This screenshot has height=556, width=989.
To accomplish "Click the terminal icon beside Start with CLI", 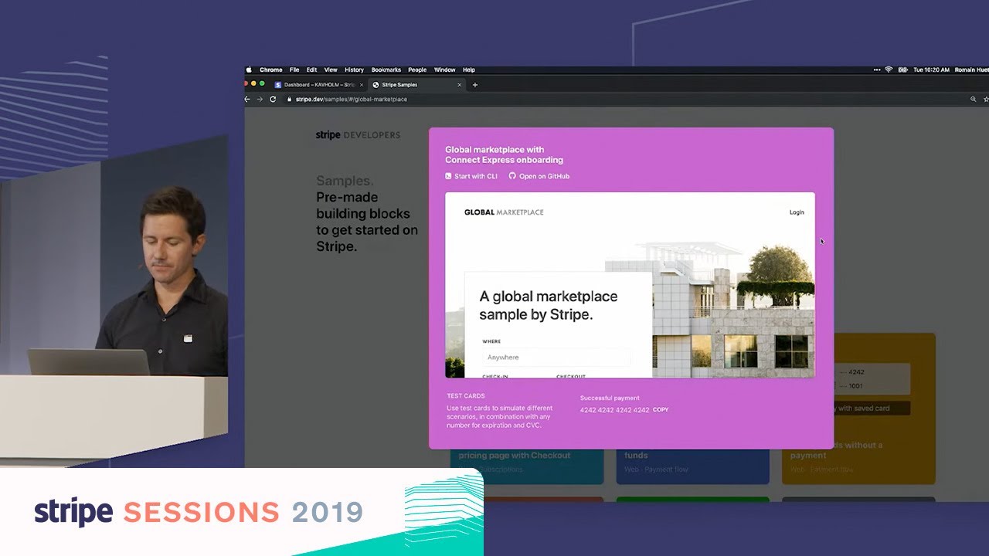I will (x=448, y=176).
